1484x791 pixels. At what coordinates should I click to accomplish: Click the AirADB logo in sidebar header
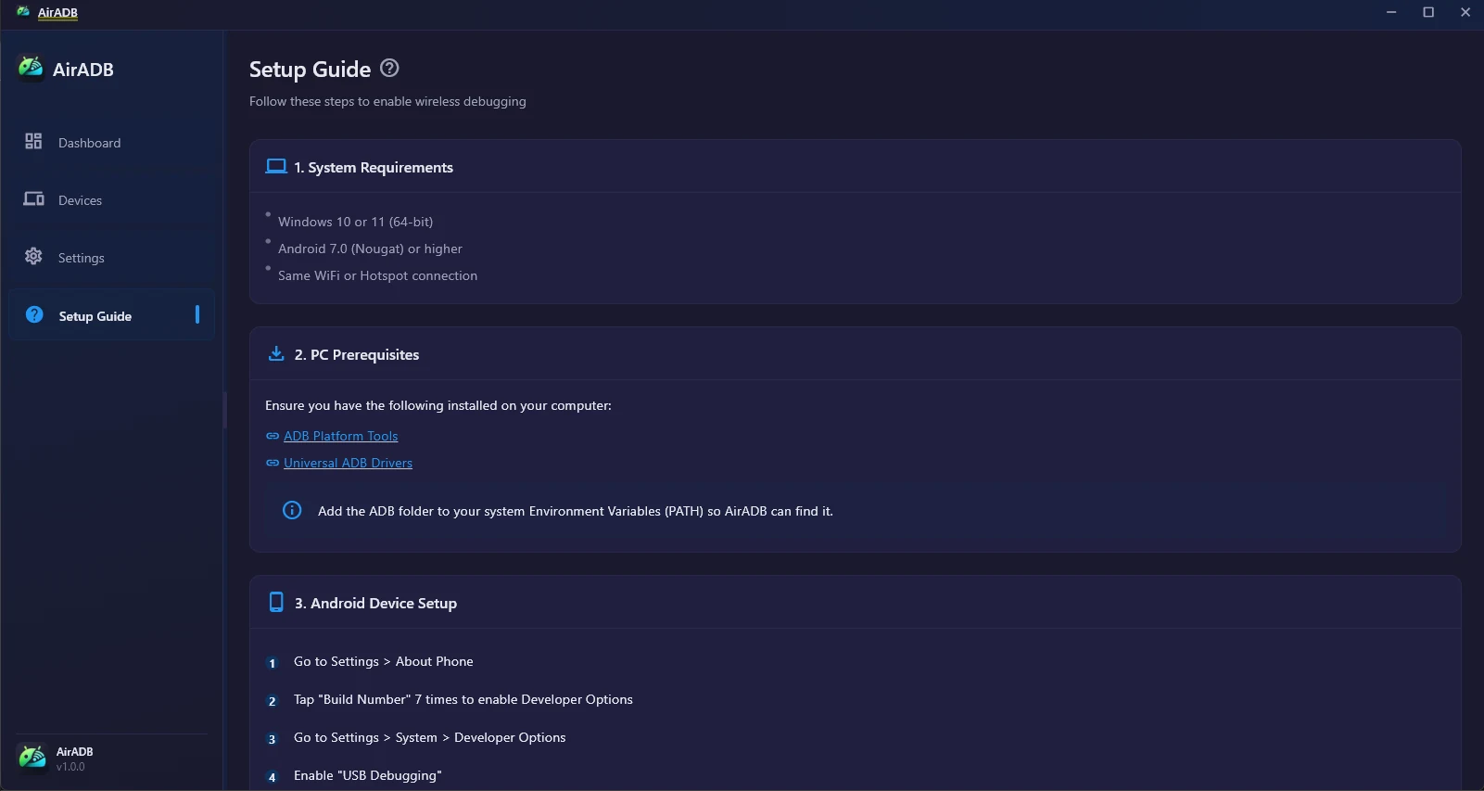[x=31, y=69]
